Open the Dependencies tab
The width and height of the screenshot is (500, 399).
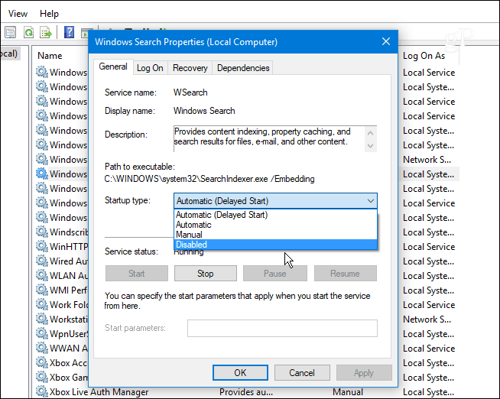coord(243,68)
